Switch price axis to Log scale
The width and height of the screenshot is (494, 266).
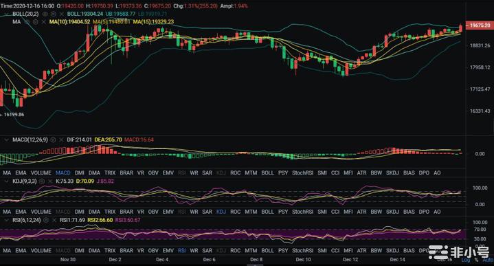click(465, 260)
